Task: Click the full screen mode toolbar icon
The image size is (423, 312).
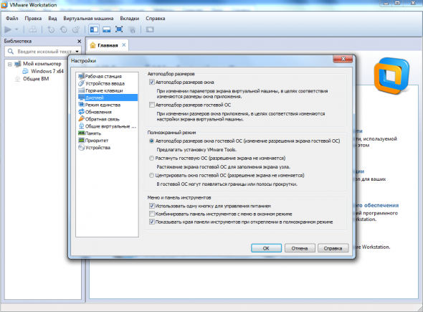Action: point(119,29)
